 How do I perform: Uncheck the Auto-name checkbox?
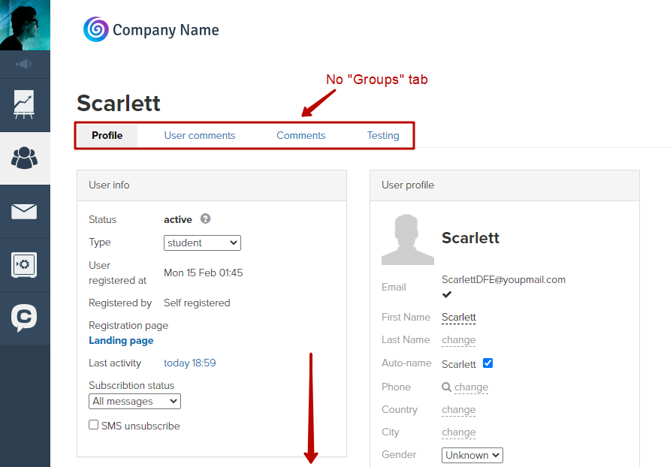coord(487,363)
